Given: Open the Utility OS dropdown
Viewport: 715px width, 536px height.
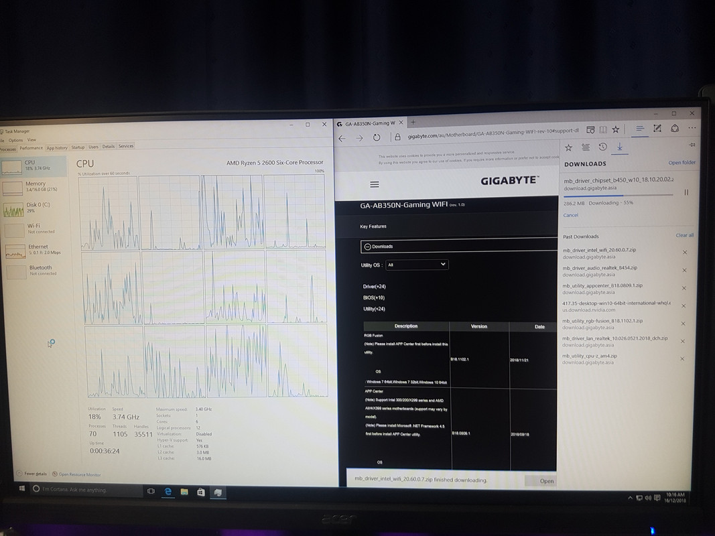Looking at the screenshot, I should (417, 265).
